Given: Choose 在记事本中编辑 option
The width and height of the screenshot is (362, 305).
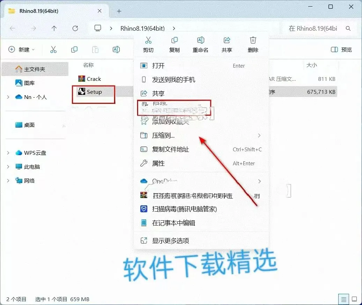Looking at the screenshot, I should [x=201, y=223].
